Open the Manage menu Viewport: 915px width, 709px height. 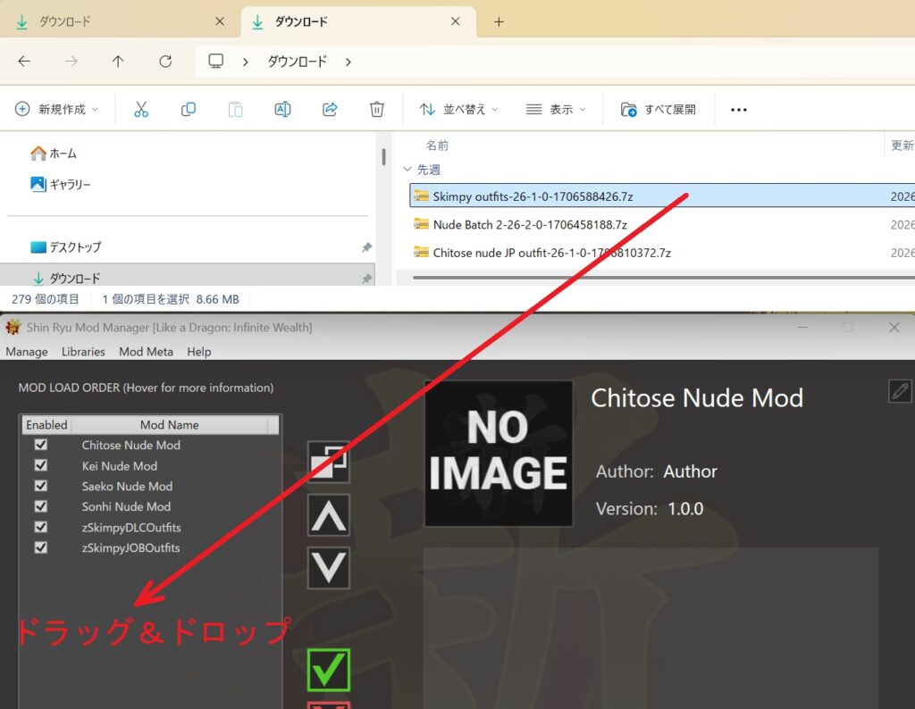[x=27, y=352]
